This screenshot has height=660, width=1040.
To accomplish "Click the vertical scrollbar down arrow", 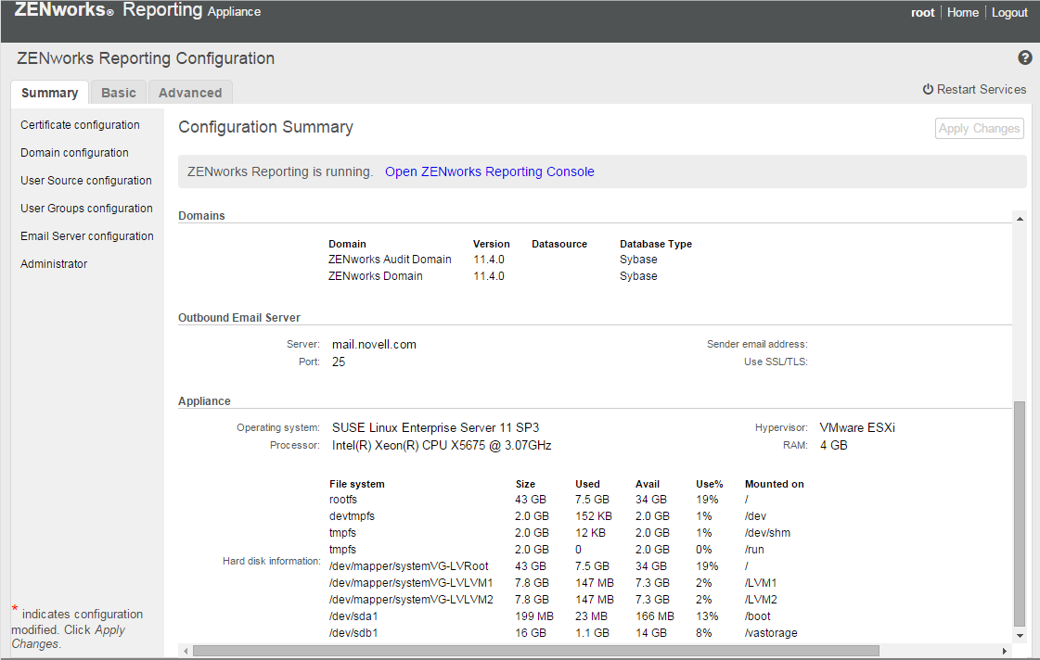I will pyautogui.click(x=1021, y=636).
